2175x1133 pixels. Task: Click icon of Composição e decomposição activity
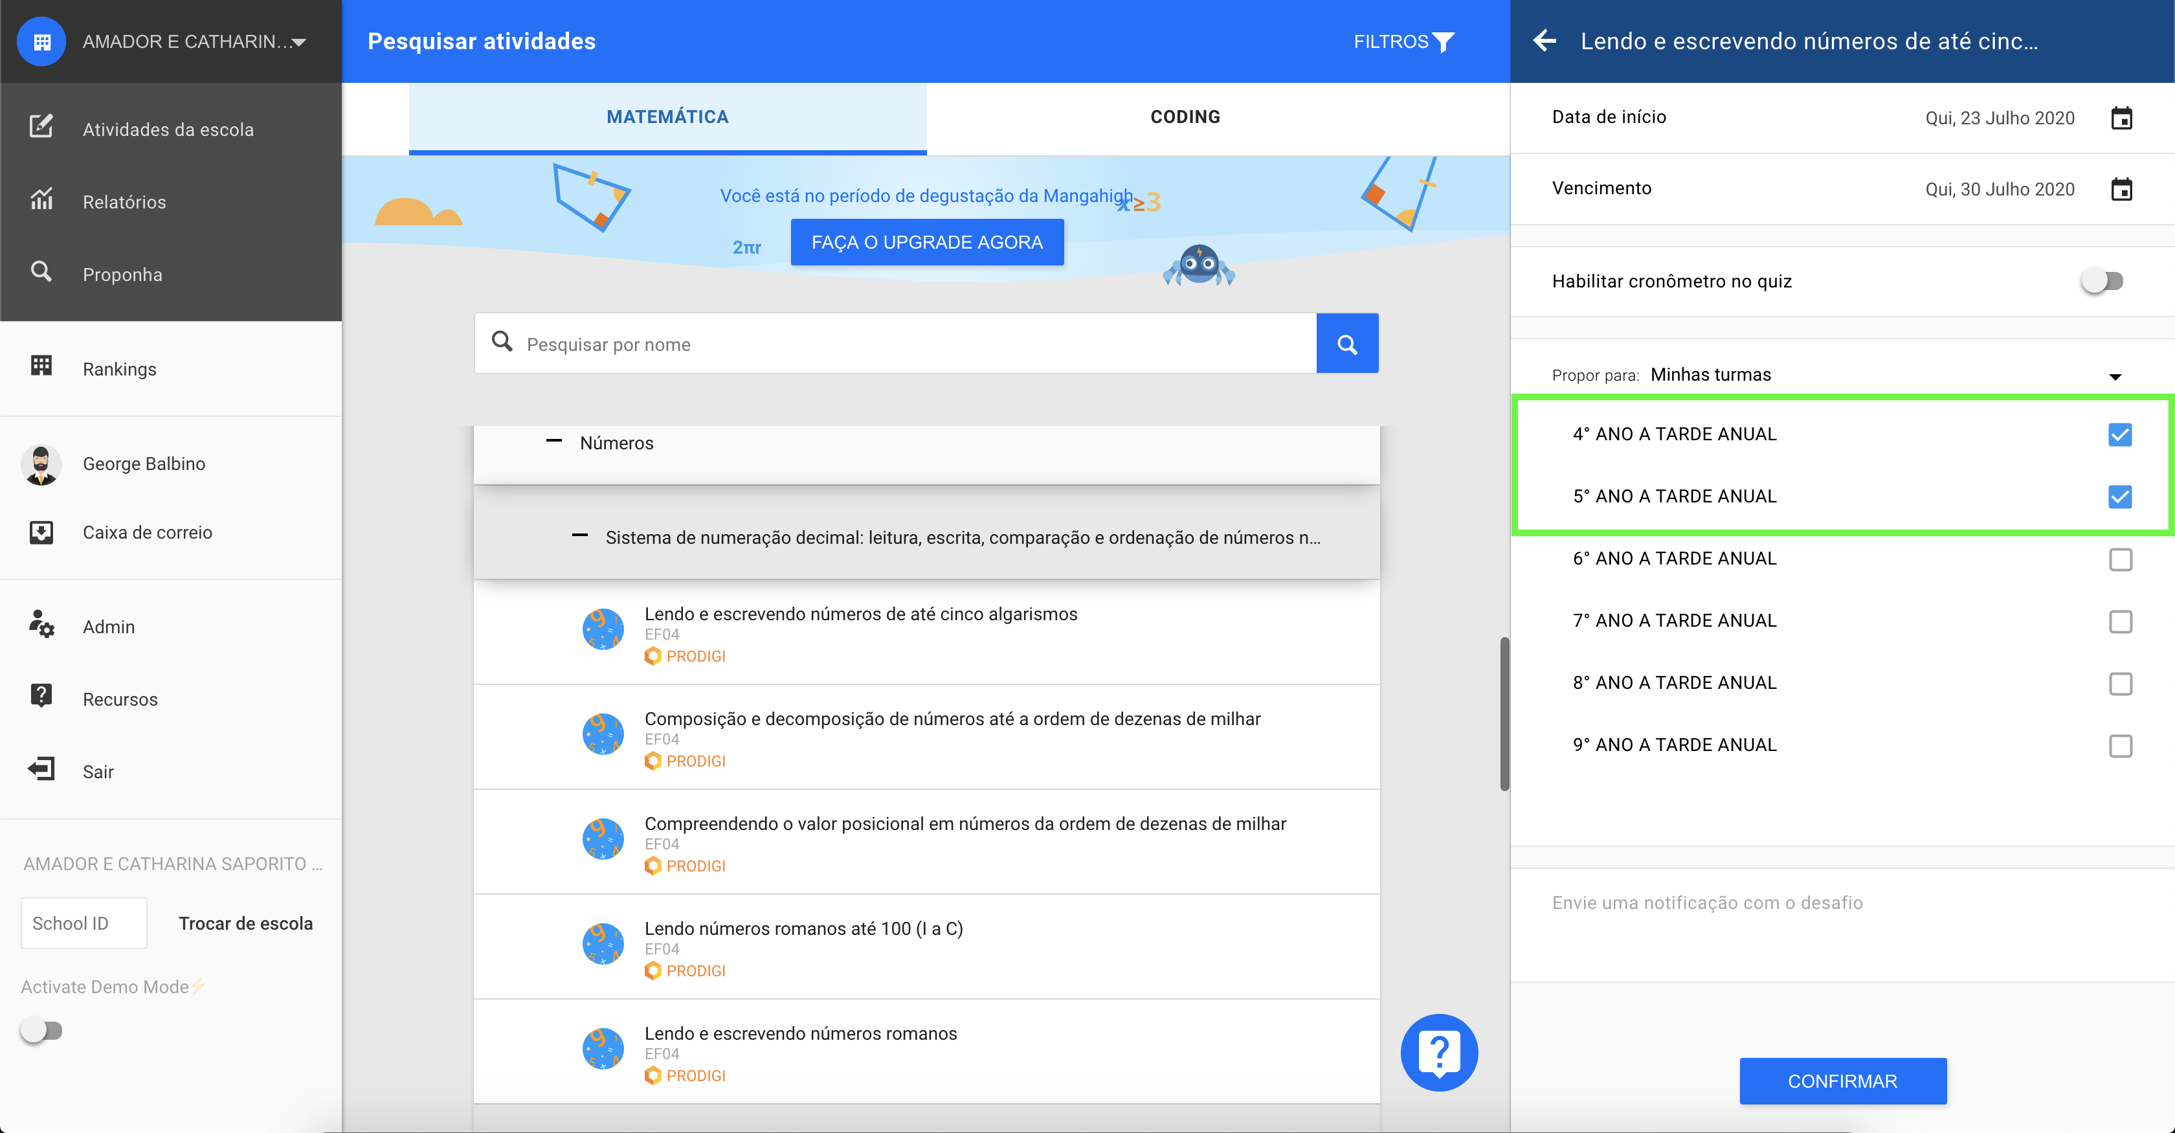point(603,735)
